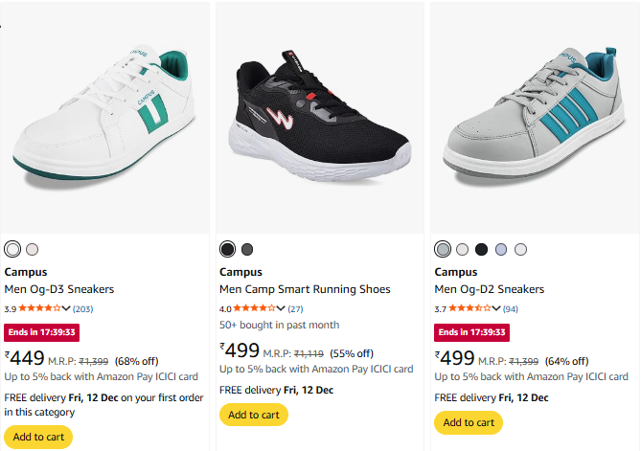Viewport: 641px width, 451px height.
Task: Open the Men Og-D3 Sneakers product title
Action: pos(59,289)
